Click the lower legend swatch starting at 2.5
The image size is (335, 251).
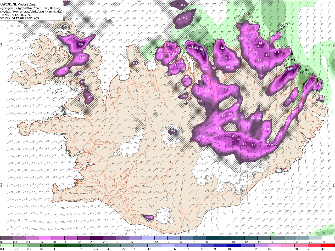[100, 245]
